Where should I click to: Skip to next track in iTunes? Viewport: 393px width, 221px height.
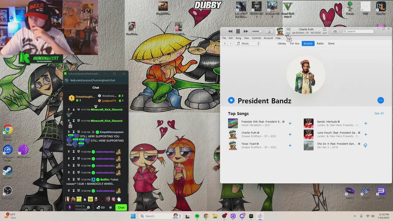pos(246,31)
